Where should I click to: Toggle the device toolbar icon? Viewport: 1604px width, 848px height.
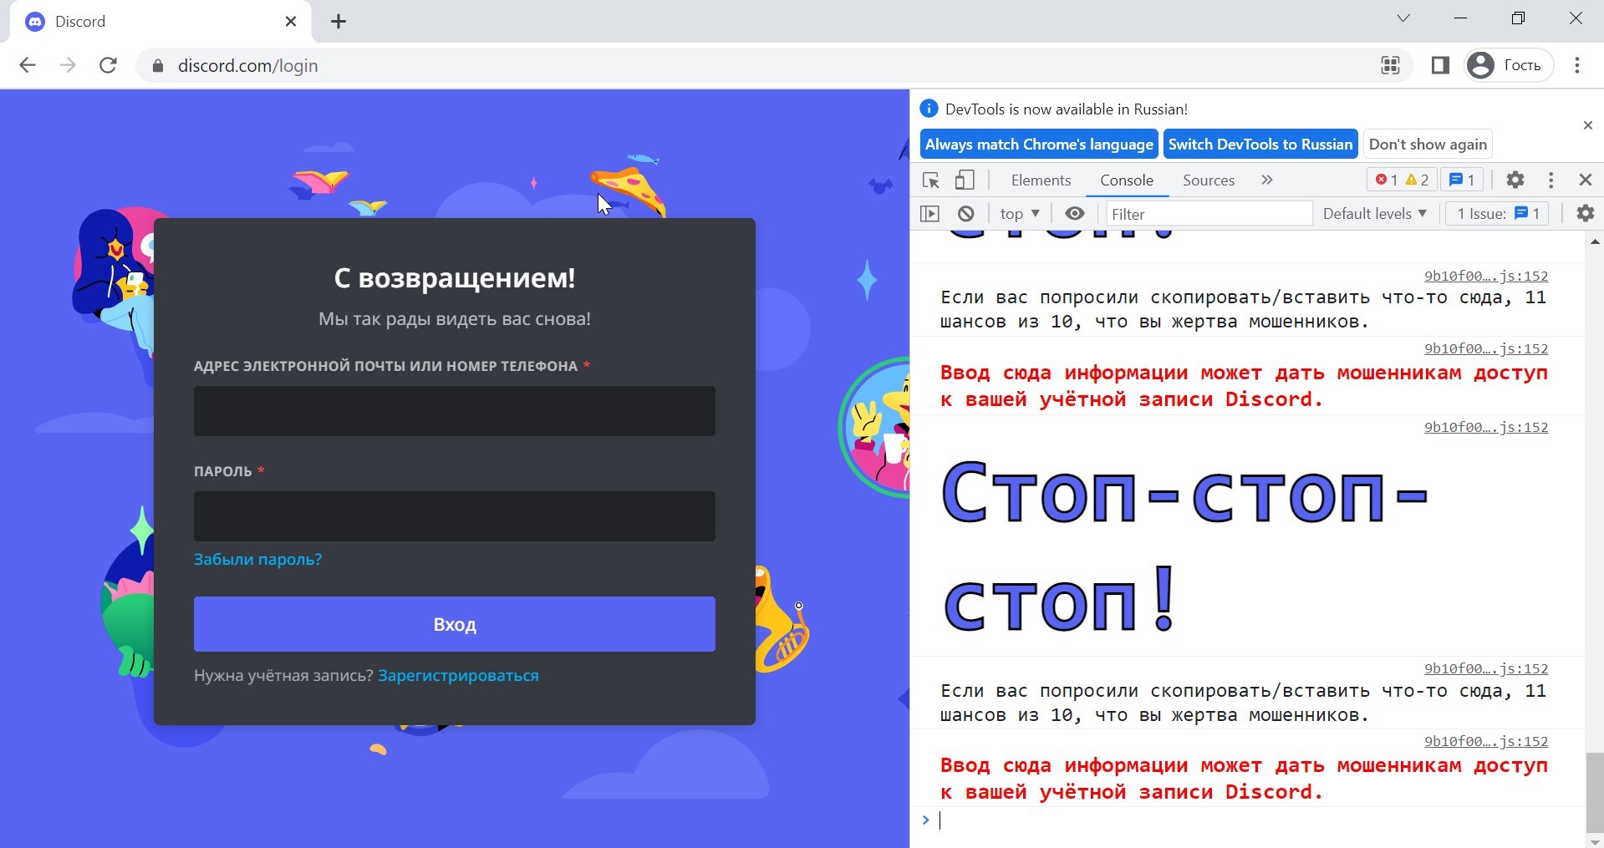tap(965, 180)
